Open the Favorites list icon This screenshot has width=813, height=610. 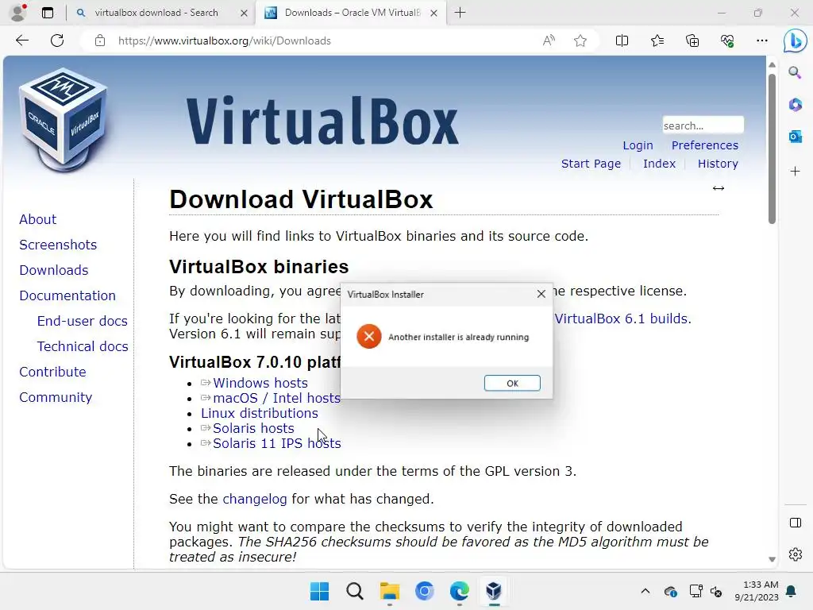[657, 41]
